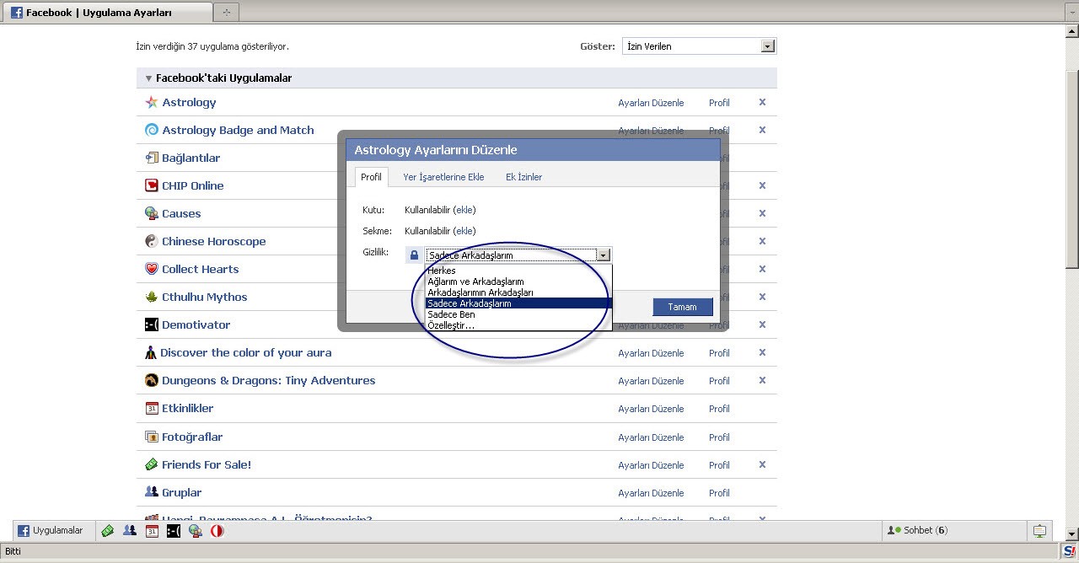Click Ayarları Düzenle for Gruplar
The height and width of the screenshot is (563, 1079).
tap(651, 493)
